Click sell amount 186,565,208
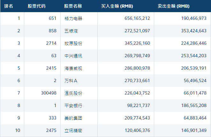This screenshot has width=211, height=137. [x=194, y=105]
